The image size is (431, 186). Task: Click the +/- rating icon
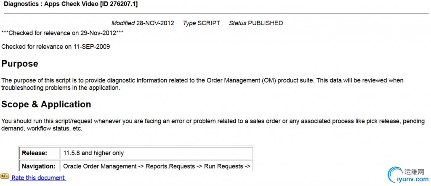(5, 176)
